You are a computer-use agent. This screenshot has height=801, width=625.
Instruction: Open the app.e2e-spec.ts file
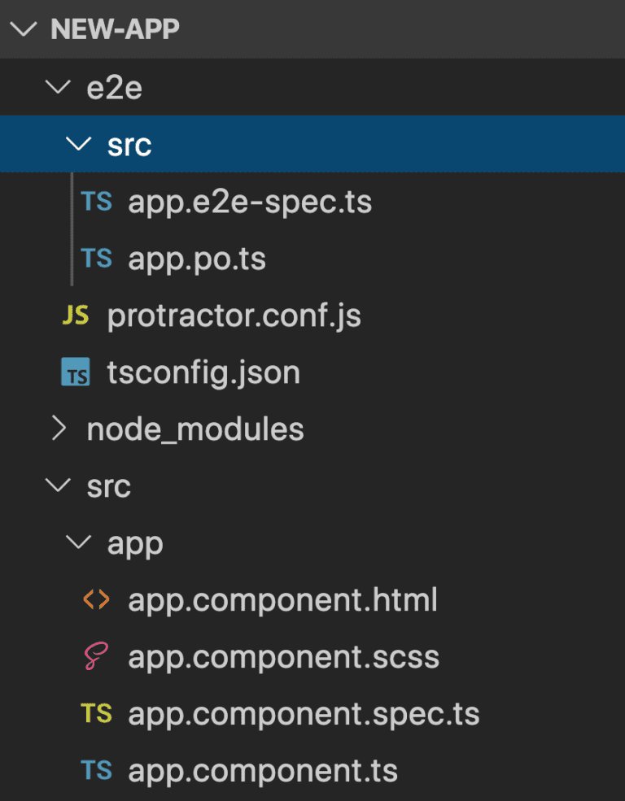click(248, 201)
